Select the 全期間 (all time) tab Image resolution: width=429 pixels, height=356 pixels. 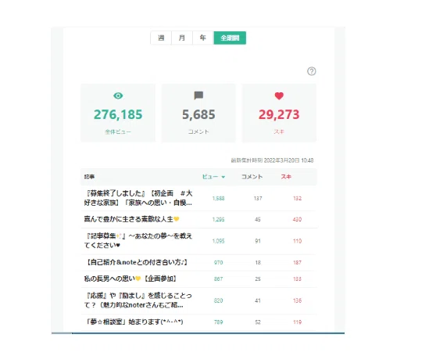click(230, 38)
